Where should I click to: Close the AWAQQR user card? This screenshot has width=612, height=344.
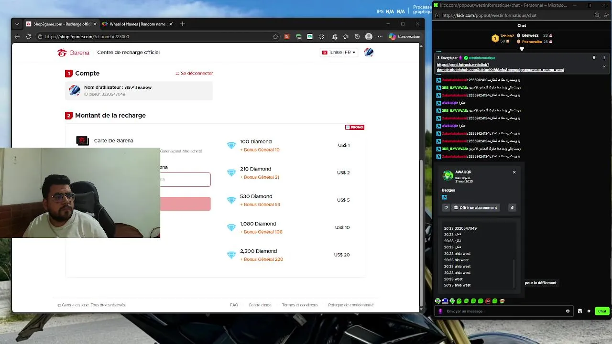point(514,172)
